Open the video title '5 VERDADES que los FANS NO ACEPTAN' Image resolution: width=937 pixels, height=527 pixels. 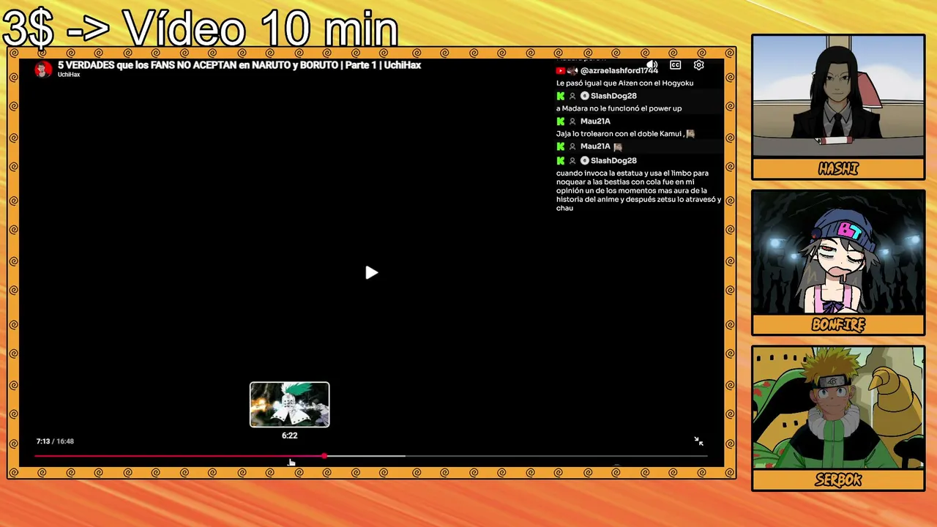239,65
